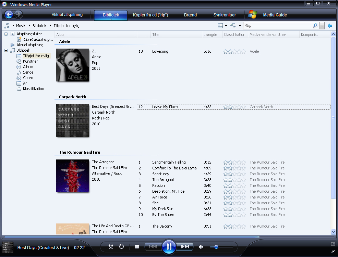
Task: Switch to full screen view icon
Action: coord(333,244)
